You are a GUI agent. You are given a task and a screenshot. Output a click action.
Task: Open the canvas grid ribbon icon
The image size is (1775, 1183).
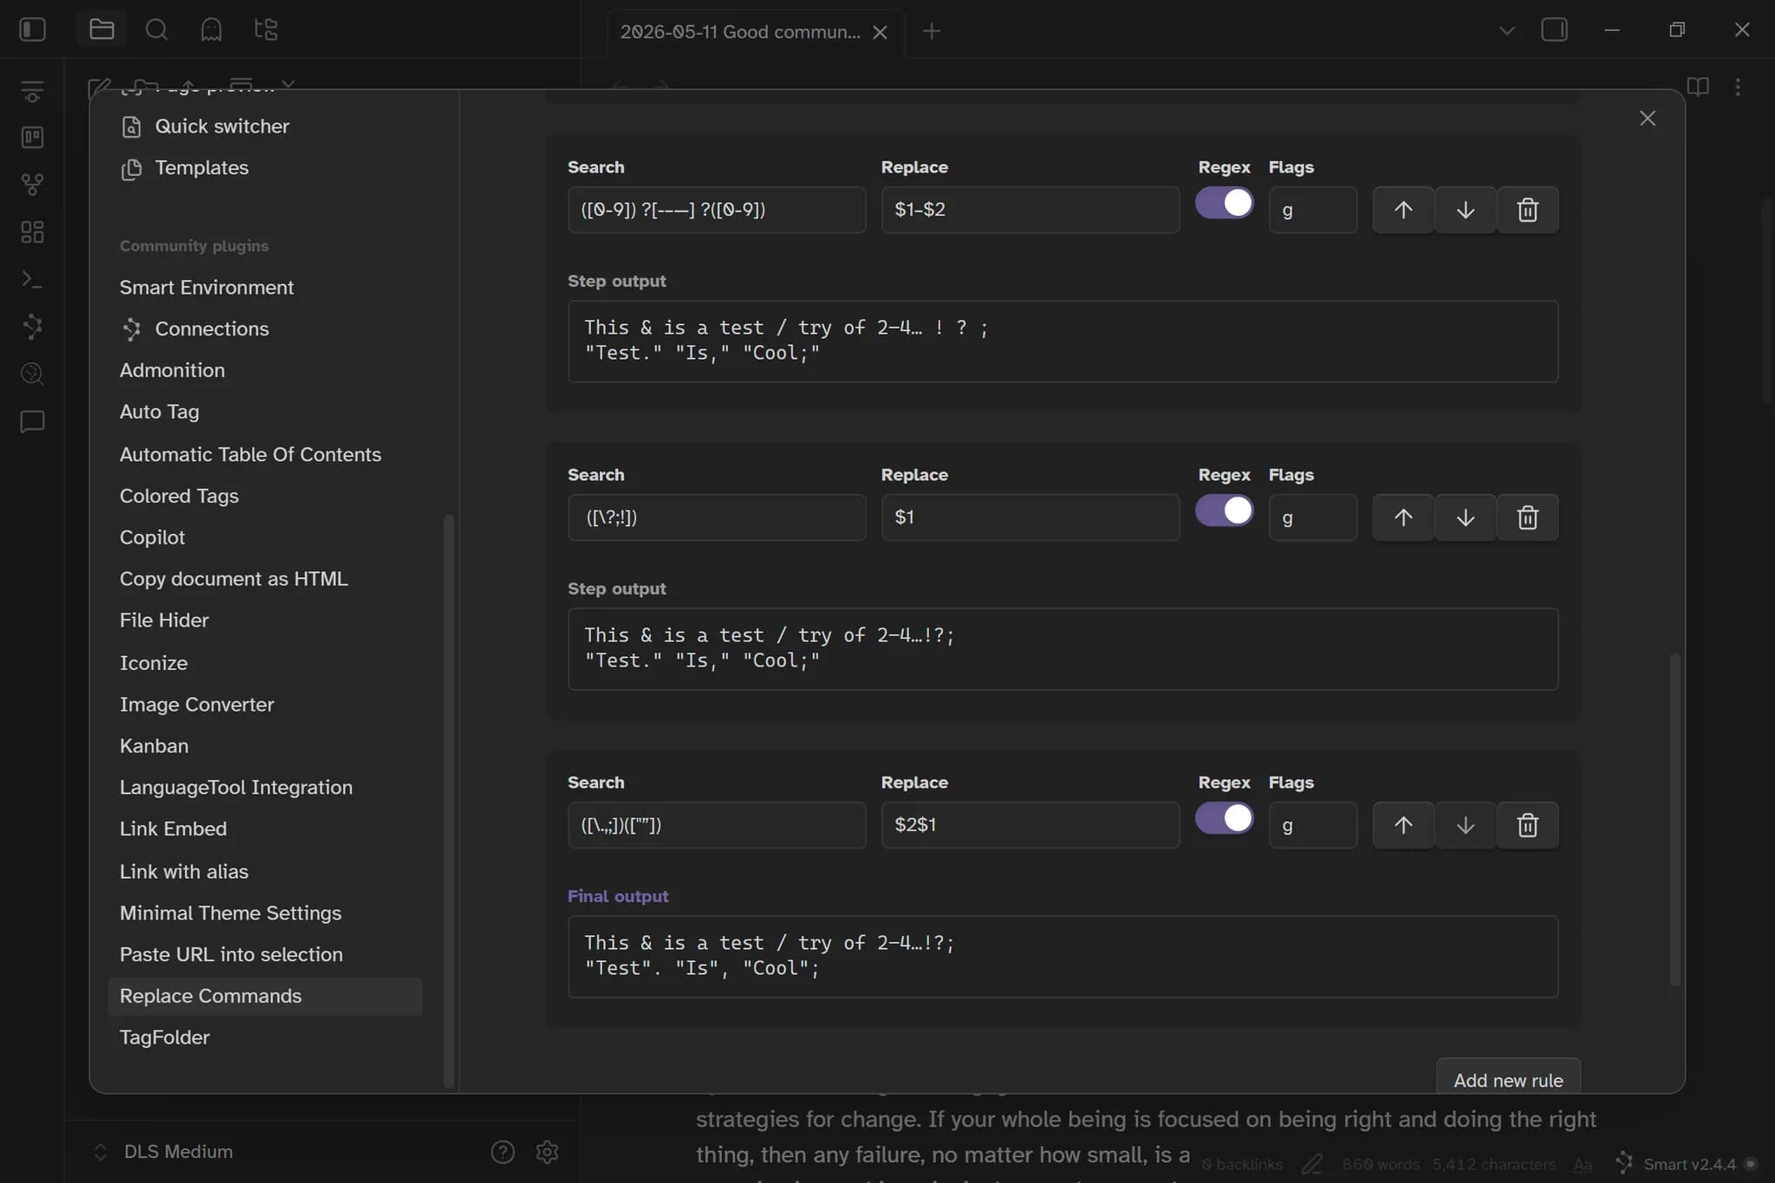click(32, 231)
